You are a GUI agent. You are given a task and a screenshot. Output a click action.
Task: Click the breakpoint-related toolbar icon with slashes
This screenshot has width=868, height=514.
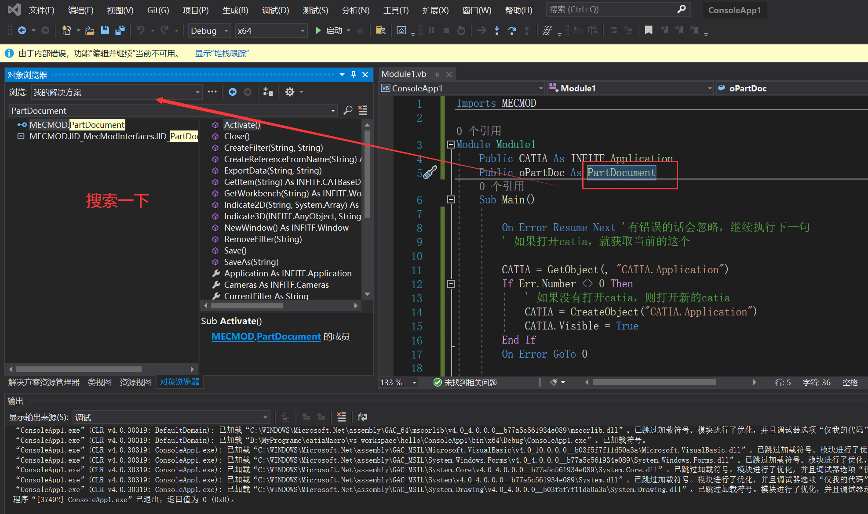click(547, 30)
